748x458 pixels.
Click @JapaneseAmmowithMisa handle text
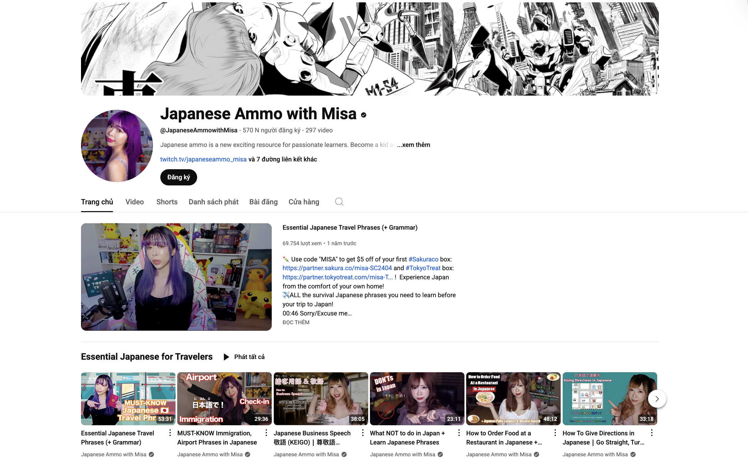point(199,130)
